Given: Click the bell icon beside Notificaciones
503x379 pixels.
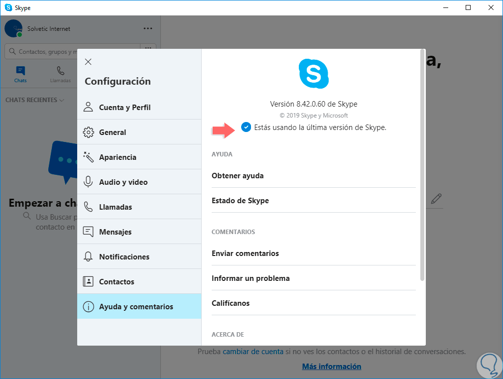Looking at the screenshot, I should point(88,256).
